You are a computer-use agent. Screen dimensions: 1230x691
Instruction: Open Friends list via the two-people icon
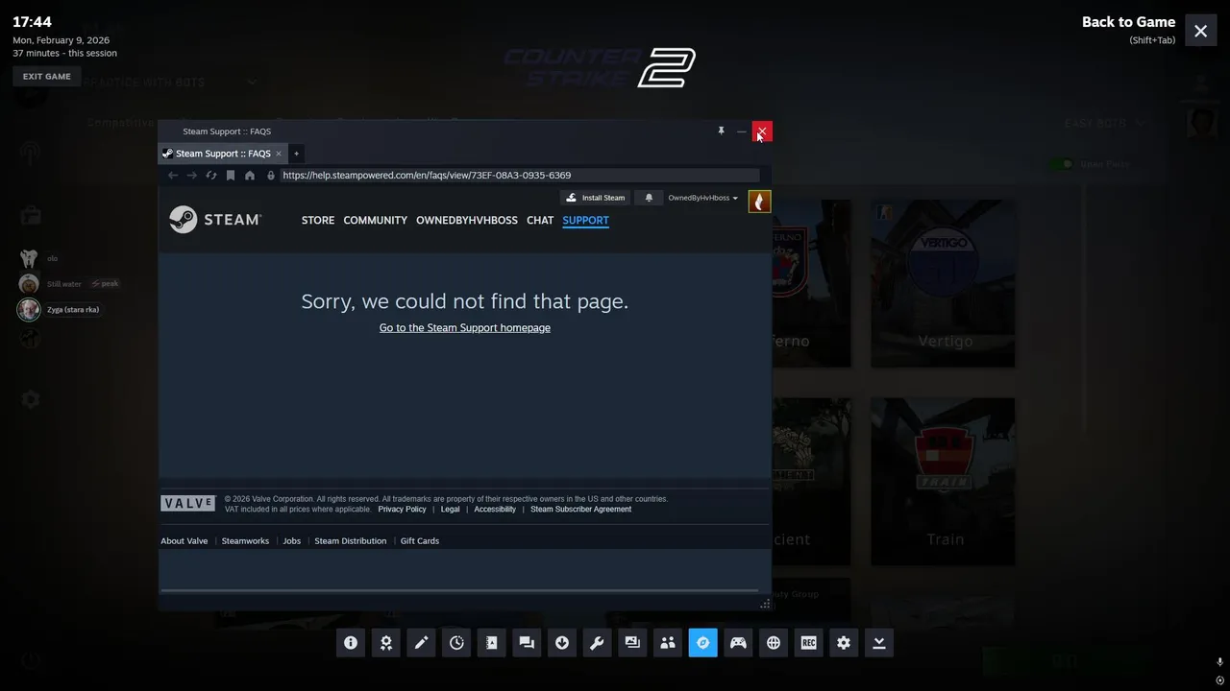pyautogui.click(x=668, y=643)
